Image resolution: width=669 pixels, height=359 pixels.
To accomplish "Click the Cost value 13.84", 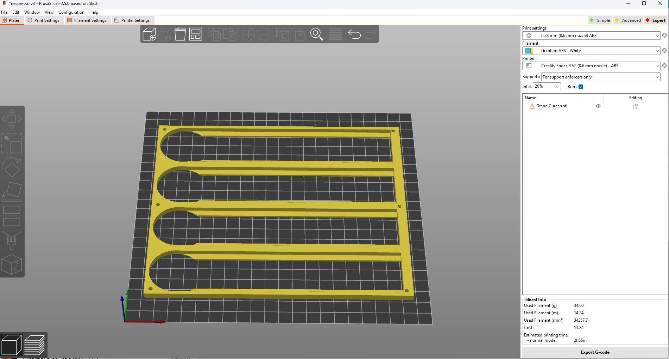I will coord(579,328).
